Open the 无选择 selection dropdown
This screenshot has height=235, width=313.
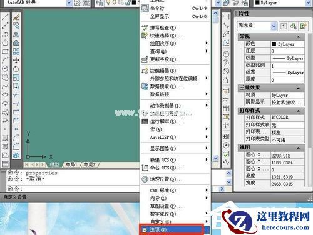[x=274, y=26]
